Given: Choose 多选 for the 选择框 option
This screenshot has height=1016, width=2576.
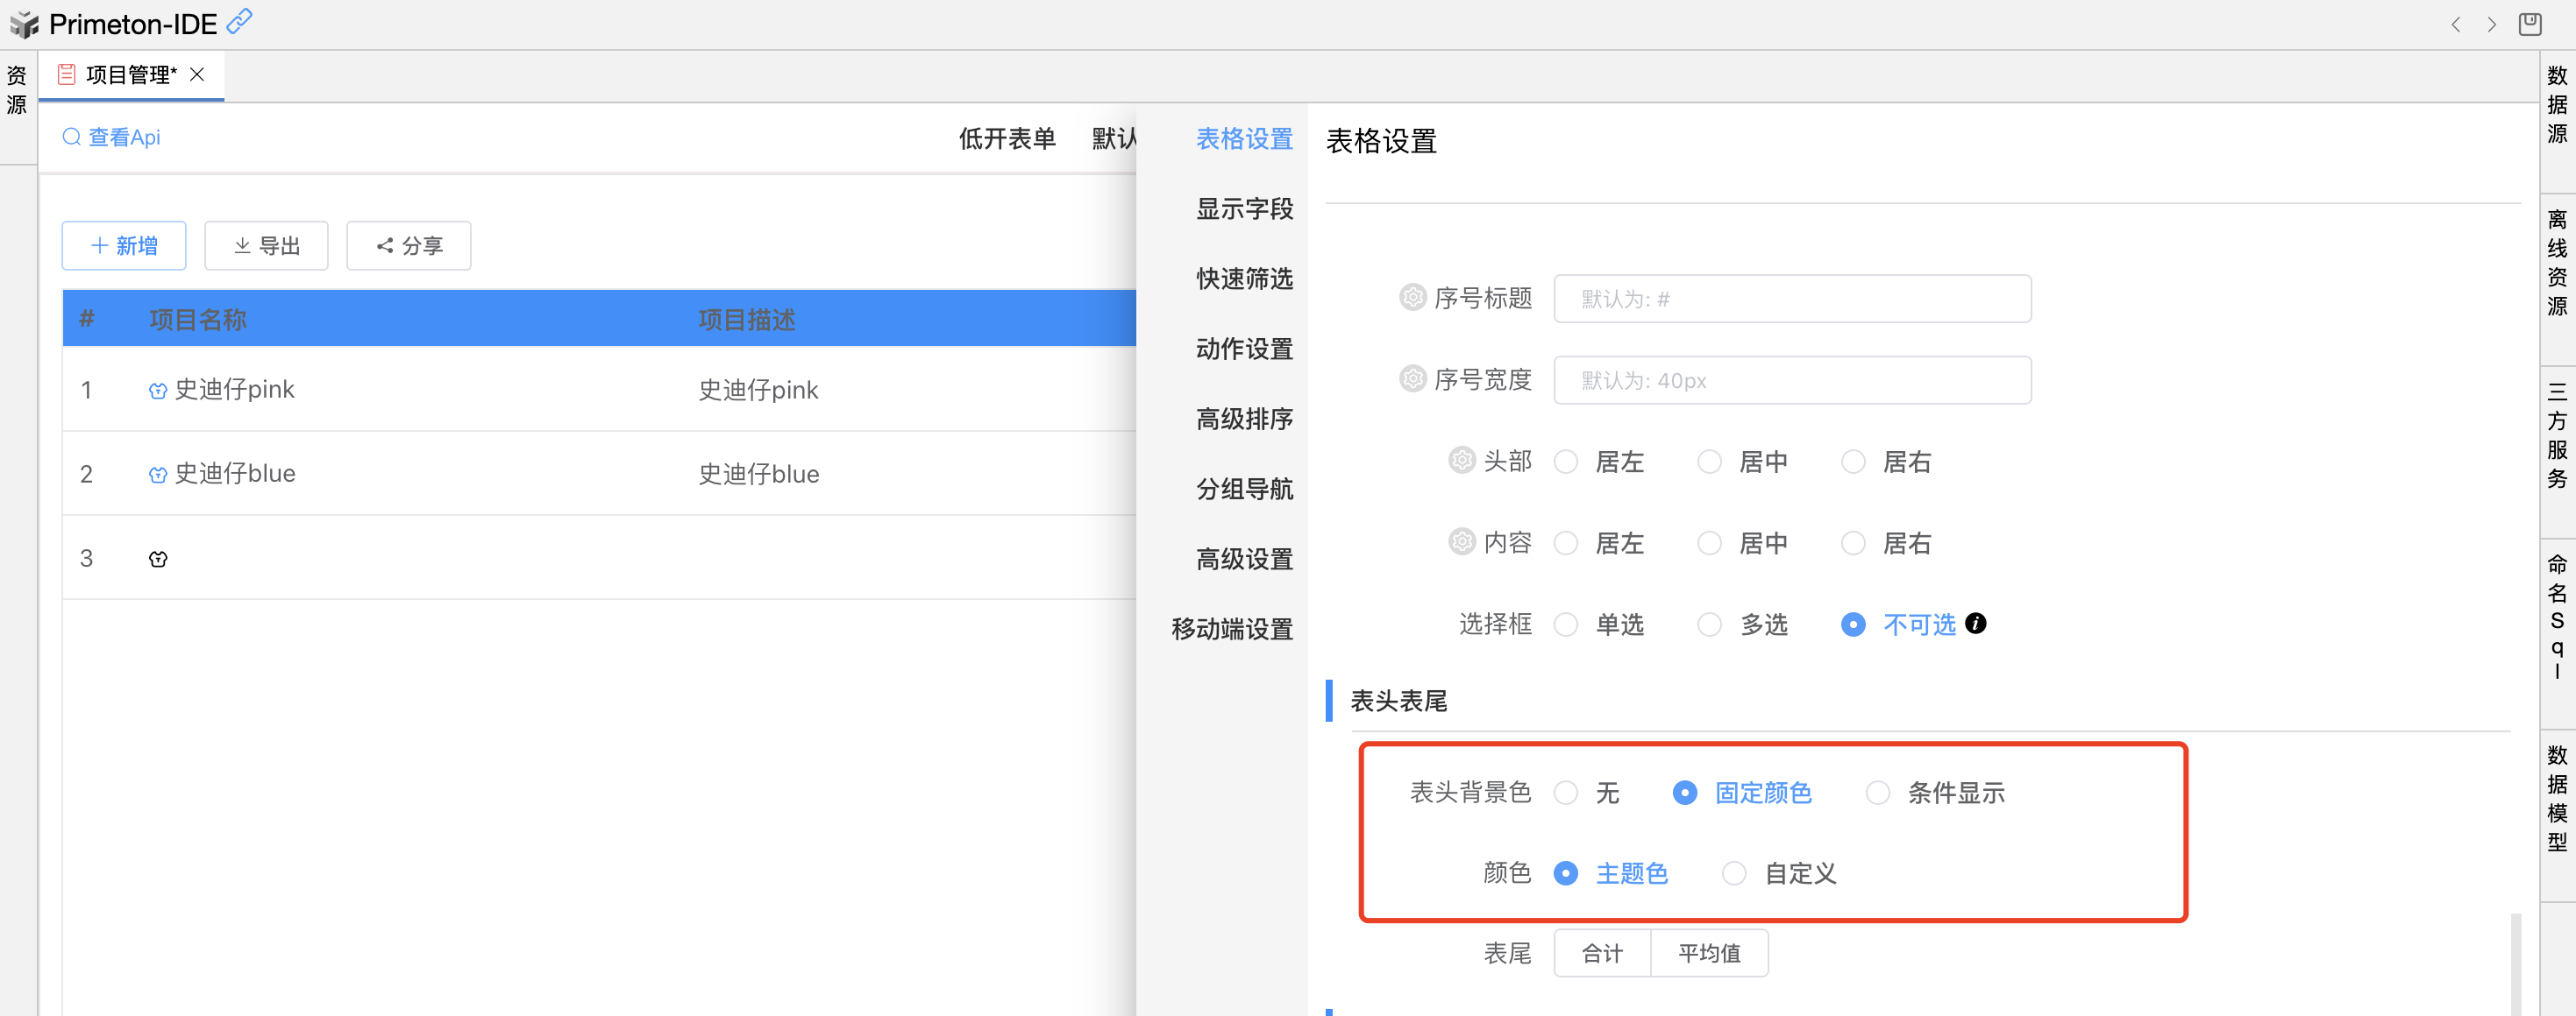Looking at the screenshot, I should pos(1710,624).
